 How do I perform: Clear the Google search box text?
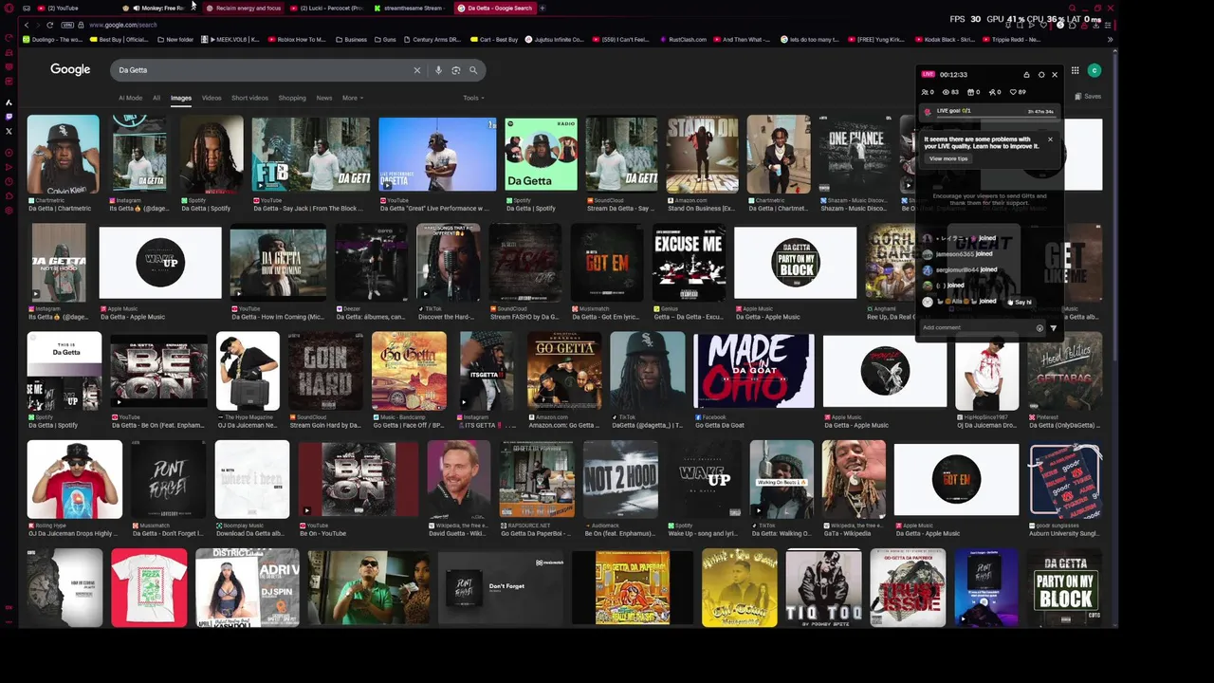[416, 70]
